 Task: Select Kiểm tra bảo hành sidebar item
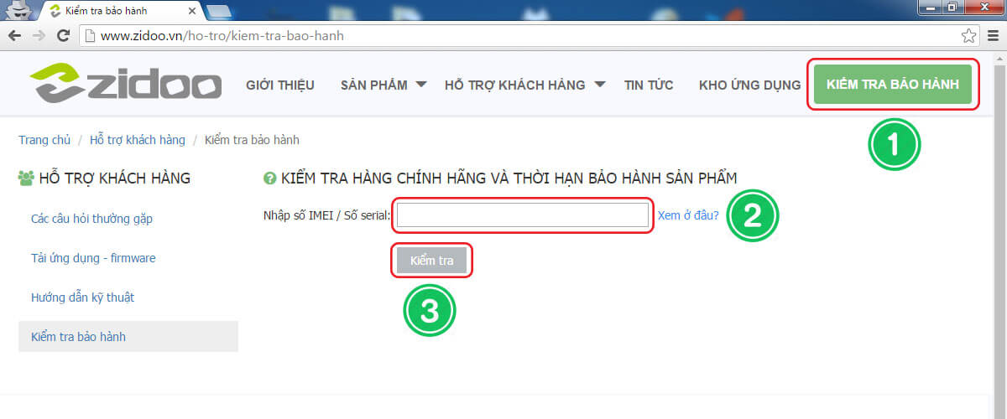point(128,336)
